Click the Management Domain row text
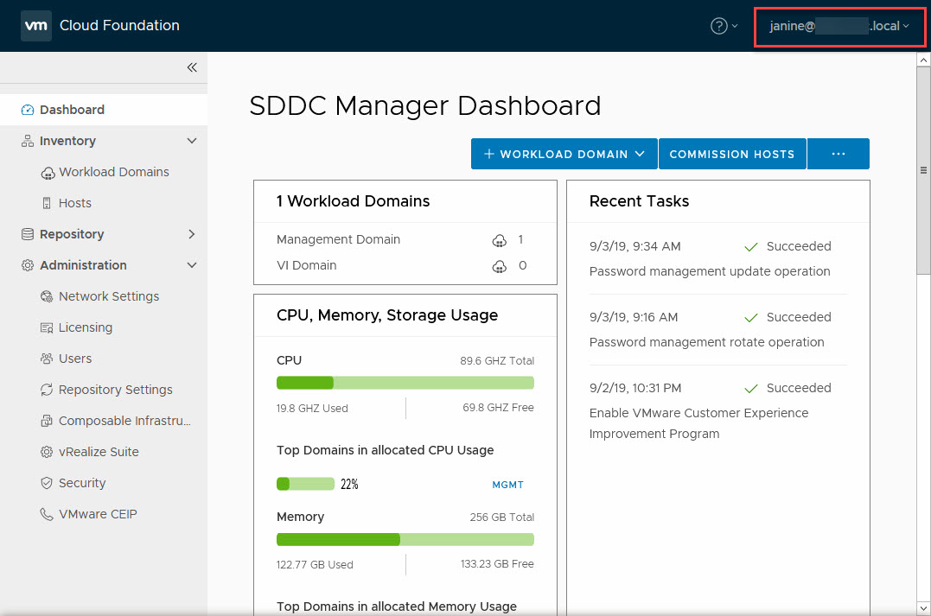The width and height of the screenshot is (931, 616). 339,239
